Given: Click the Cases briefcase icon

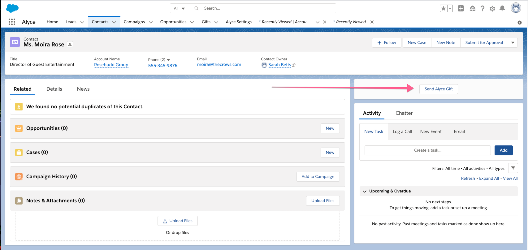Looking at the screenshot, I should [19, 153].
